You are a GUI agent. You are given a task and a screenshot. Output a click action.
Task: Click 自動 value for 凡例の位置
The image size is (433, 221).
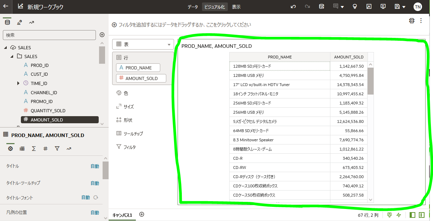[x=95, y=212]
